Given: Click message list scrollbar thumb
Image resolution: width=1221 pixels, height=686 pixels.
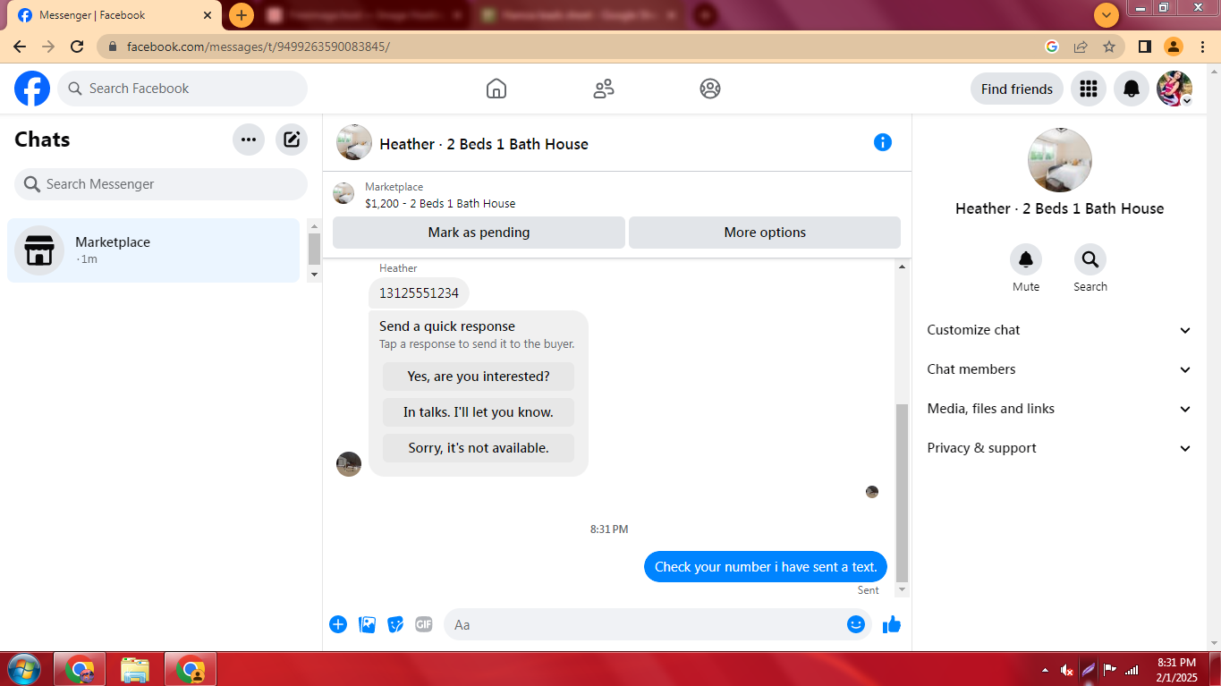Looking at the screenshot, I should click(902, 492).
